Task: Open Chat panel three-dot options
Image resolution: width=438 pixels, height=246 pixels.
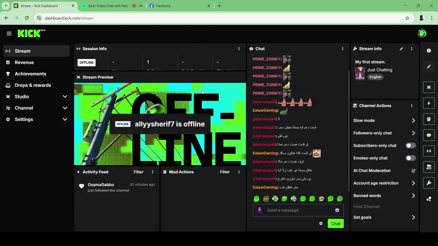Action: (342, 49)
